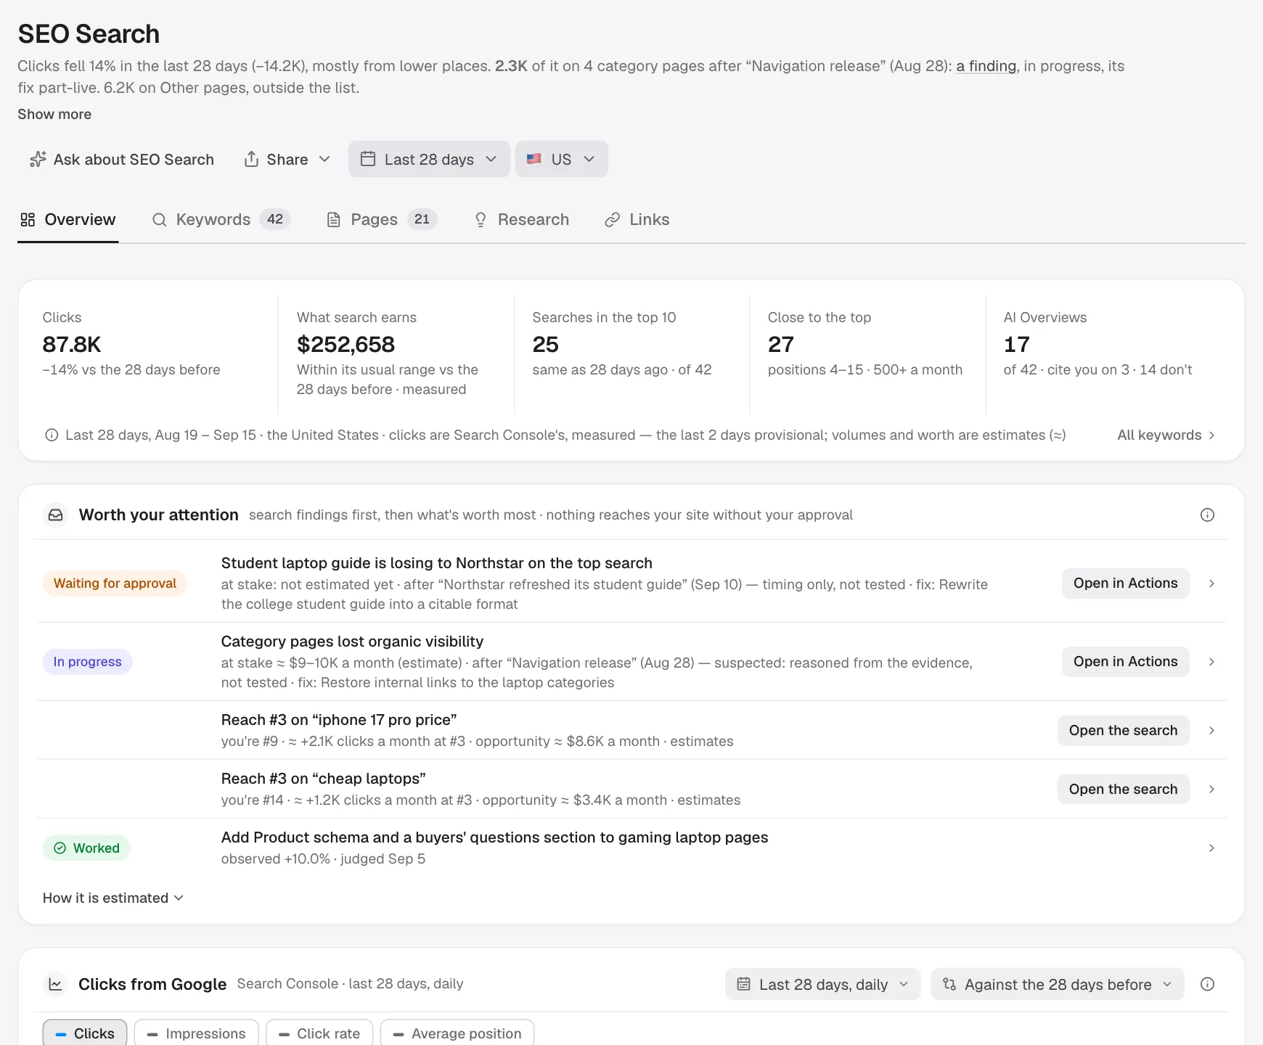Click the chart icon beside Clicks from Google
Image resolution: width=1263 pixels, height=1045 pixels.
(x=55, y=984)
